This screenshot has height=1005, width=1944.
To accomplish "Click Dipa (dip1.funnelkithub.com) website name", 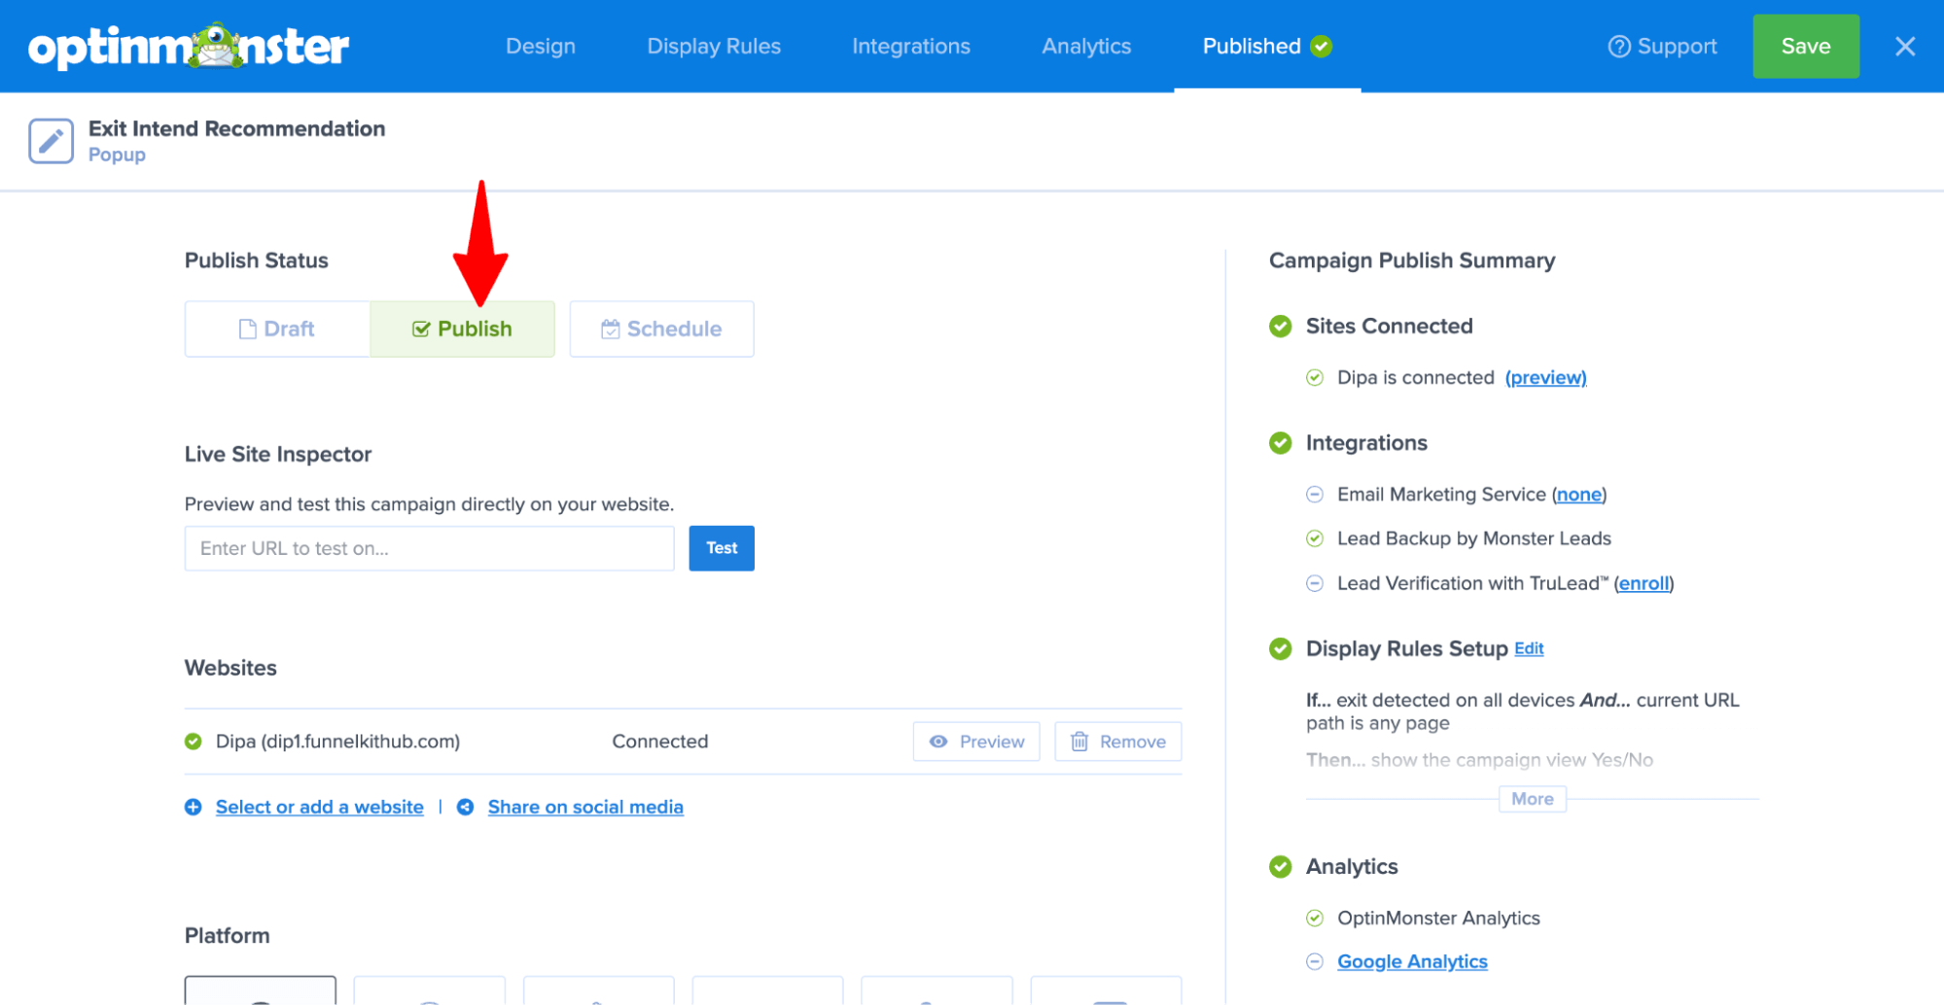I will (x=337, y=742).
